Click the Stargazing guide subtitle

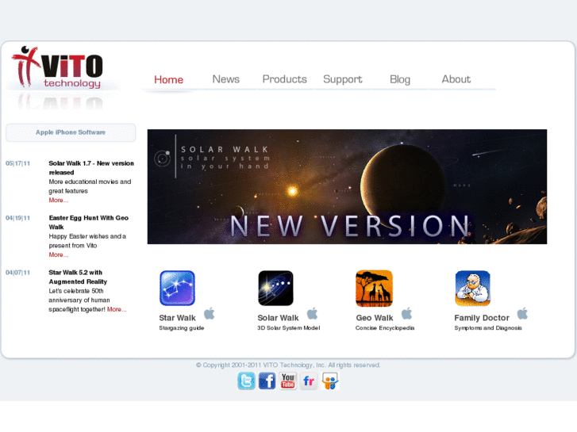[182, 328]
